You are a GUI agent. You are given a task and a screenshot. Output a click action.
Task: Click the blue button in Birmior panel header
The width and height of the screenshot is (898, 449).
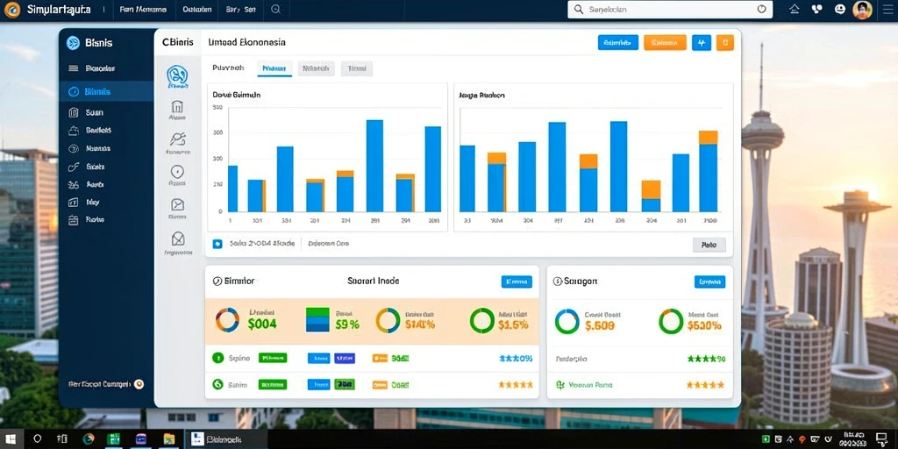click(x=517, y=282)
